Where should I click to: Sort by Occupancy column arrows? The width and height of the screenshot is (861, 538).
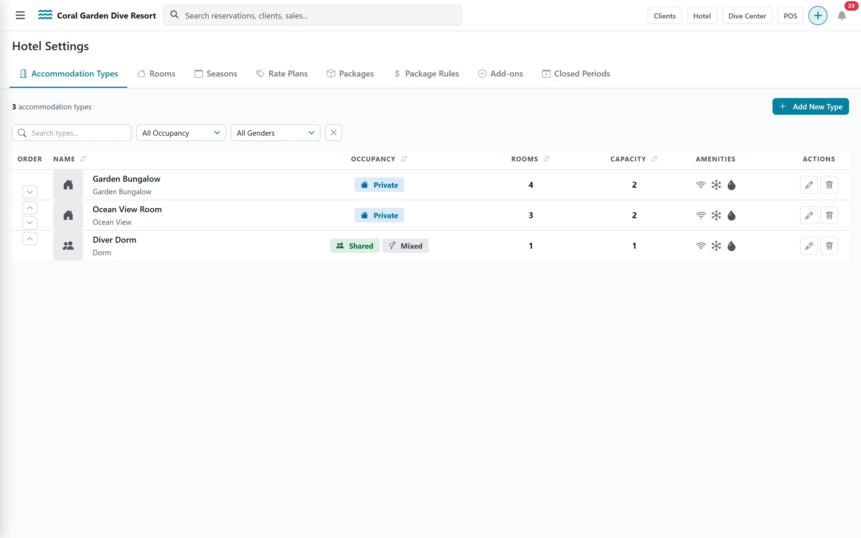[x=404, y=159]
